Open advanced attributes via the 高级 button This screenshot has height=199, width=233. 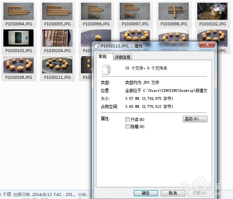click(x=195, y=119)
